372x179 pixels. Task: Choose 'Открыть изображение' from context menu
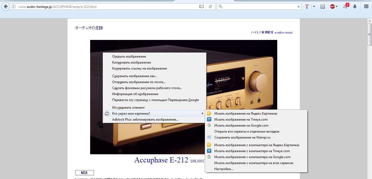[155, 56]
